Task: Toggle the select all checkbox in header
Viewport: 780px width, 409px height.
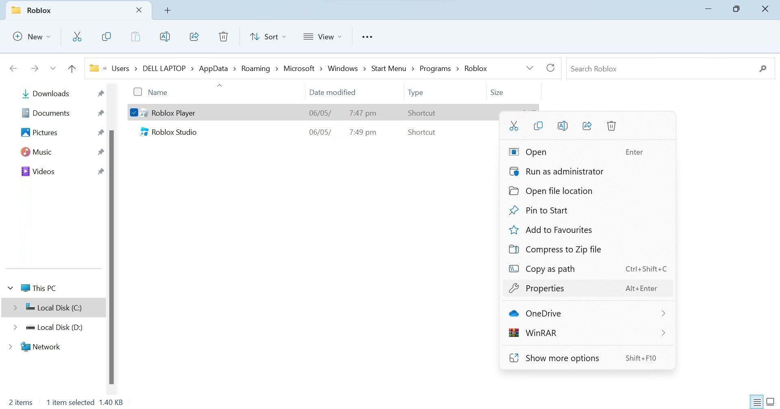Action: pos(138,92)
